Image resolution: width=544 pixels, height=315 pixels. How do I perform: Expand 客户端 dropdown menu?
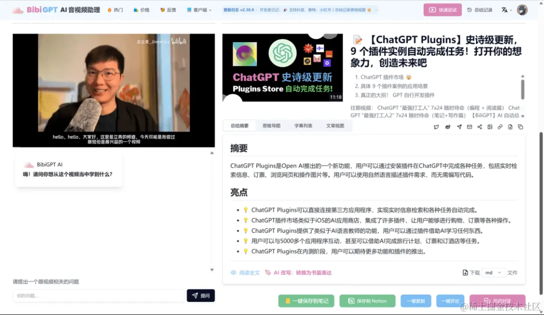click(x=199, y=10)
